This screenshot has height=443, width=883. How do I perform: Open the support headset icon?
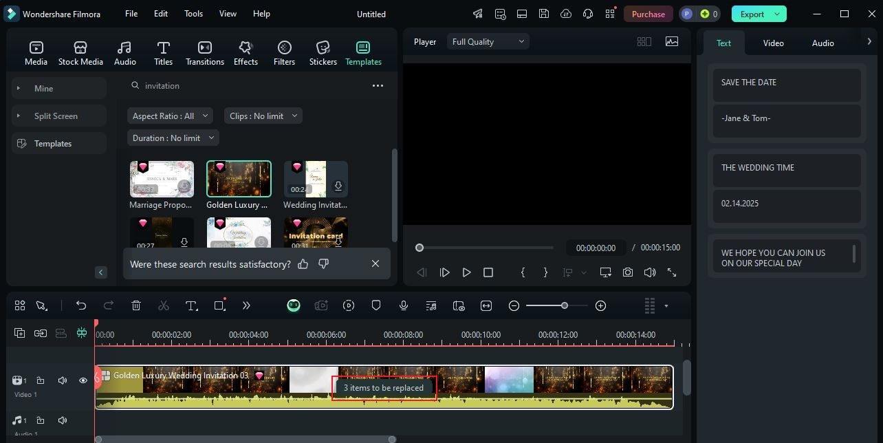click(588, 14)
